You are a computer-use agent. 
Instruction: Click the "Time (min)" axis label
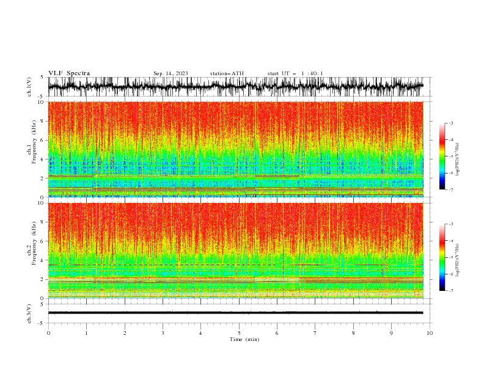244,339
